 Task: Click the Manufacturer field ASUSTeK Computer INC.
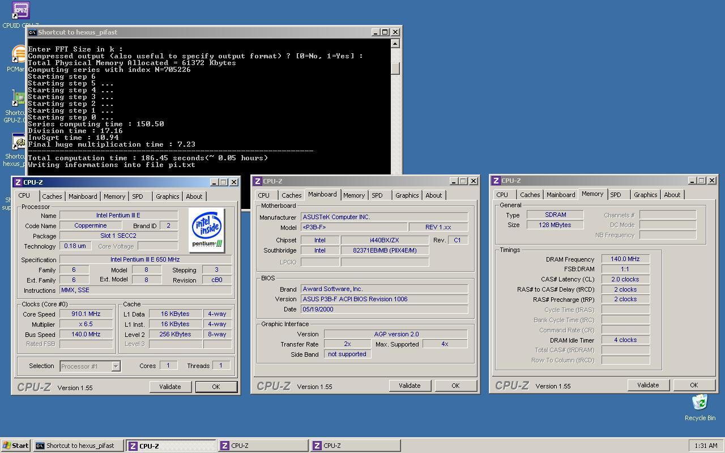tap(385, 217)
